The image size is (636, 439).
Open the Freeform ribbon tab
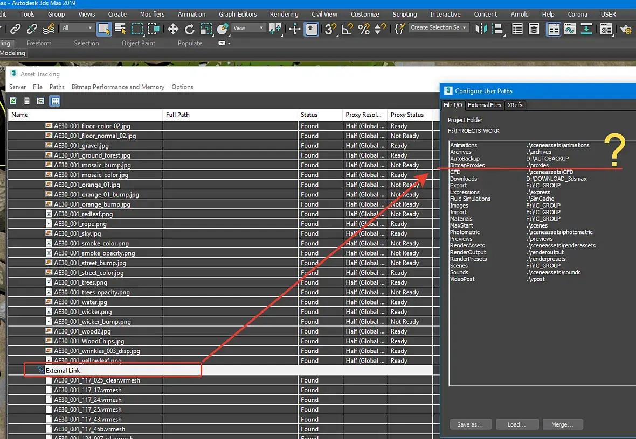[x=39, y=43]
